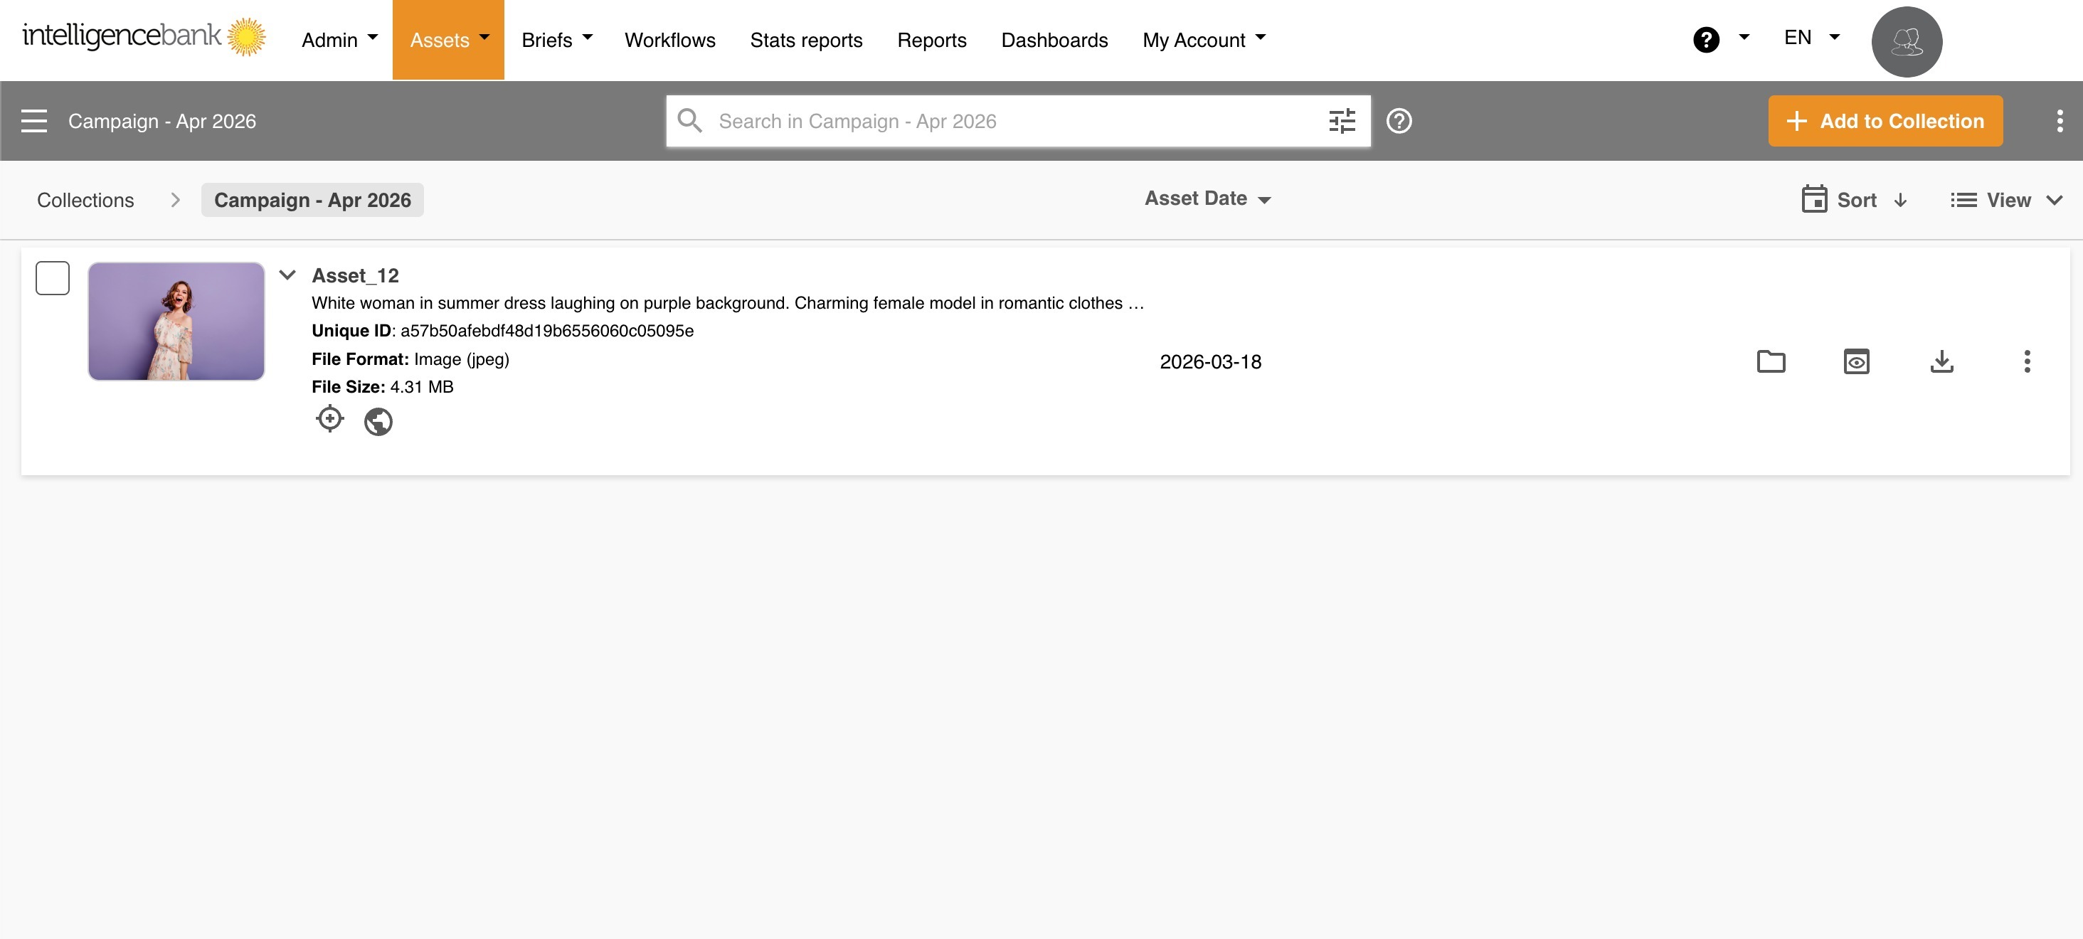Open Asset_12 three-dot options menu
The height and width of the screenshot is (939, 2083).
pyautogui.click(x=2026, y=361)
